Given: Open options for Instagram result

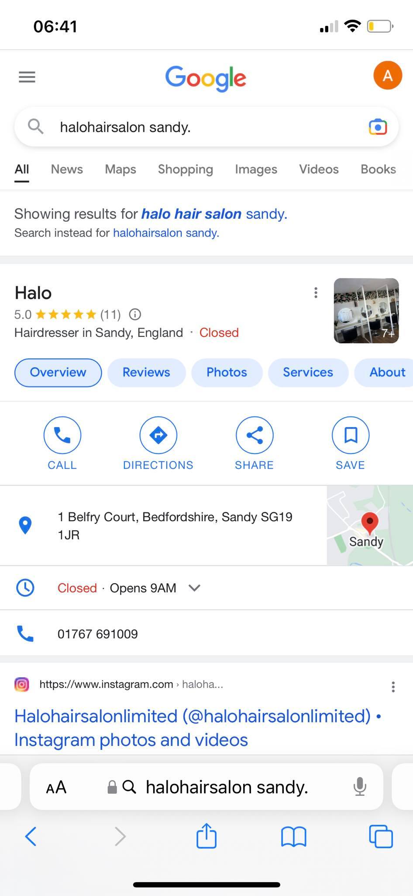Looking at the screenshot, I should pyautogui.click(x=393, y=687).
